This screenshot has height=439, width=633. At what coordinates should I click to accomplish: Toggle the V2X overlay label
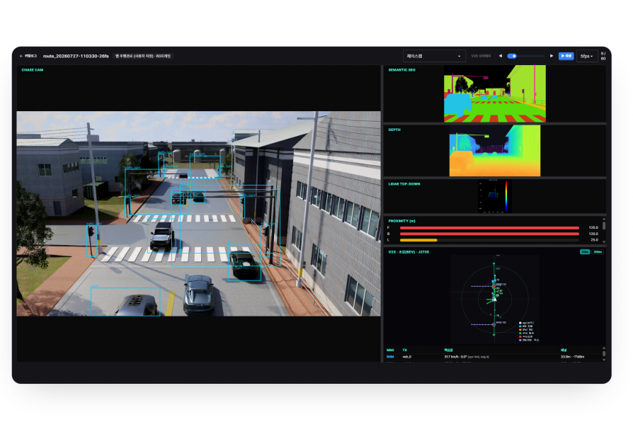point(481,56)
